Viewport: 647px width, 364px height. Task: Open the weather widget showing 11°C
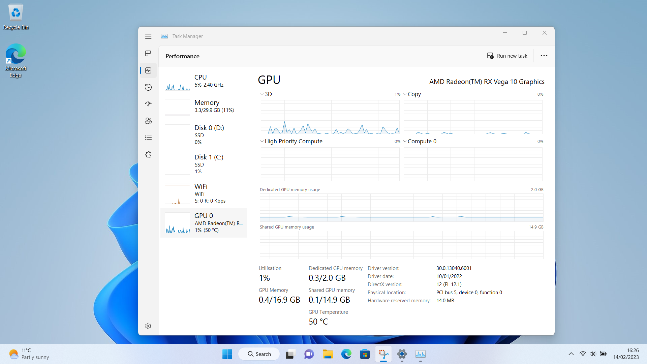pyautogui.click(x=29, y=354)
